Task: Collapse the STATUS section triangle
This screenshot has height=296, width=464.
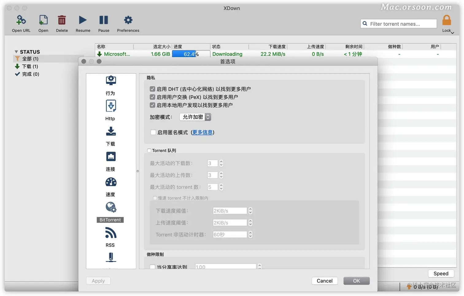Action: pyautogui.click(x=16, y=52)
